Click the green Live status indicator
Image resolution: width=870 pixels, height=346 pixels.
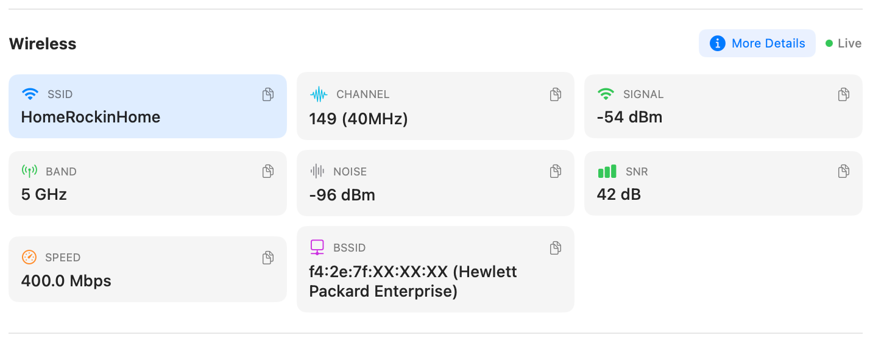(x=829, y=43)
